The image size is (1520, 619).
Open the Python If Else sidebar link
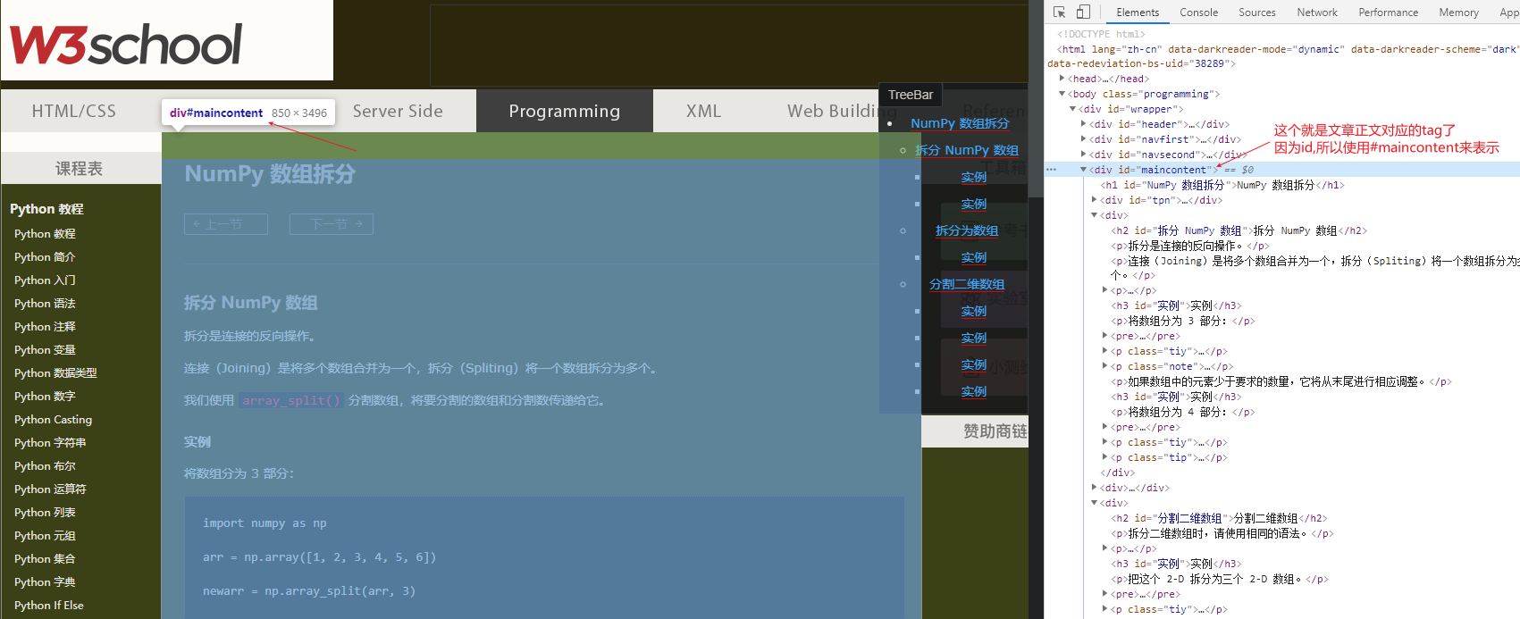49,606
